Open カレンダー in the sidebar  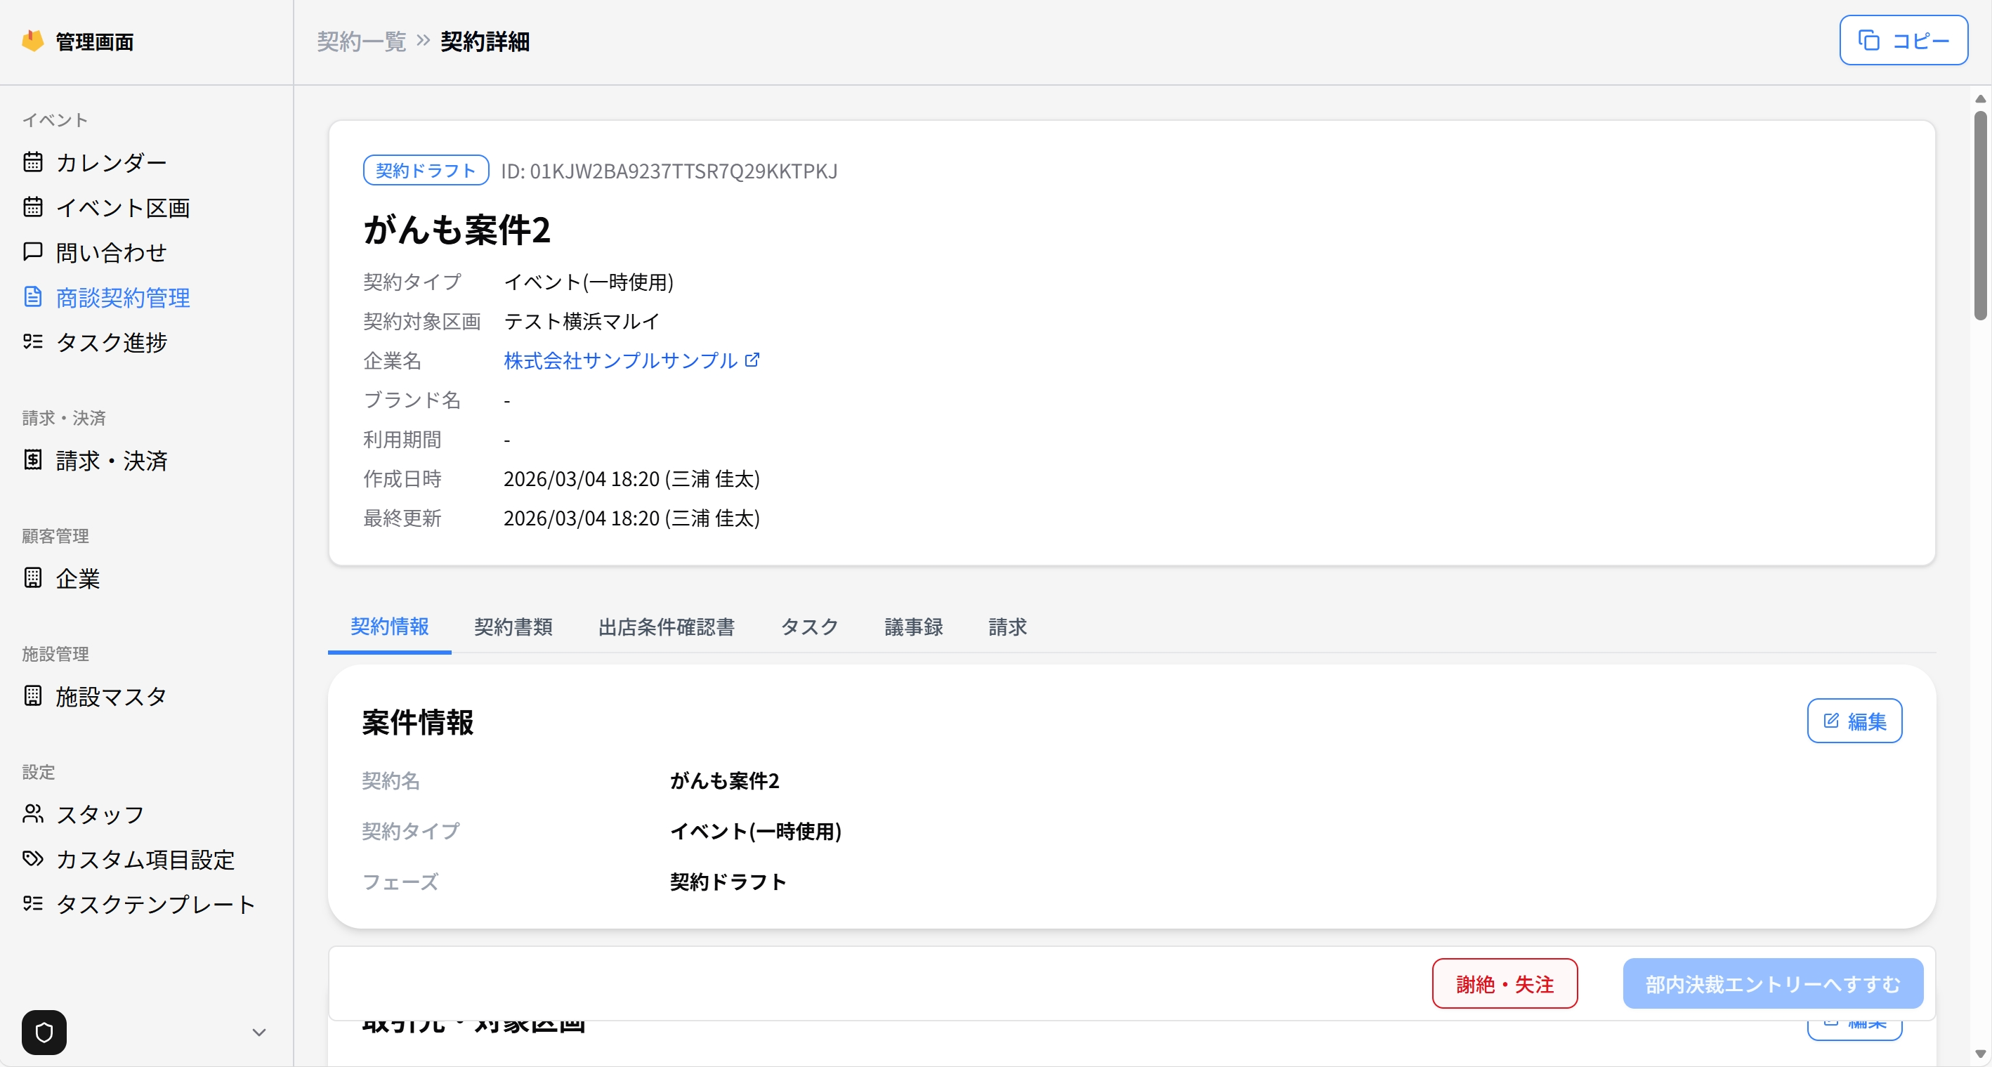click(112, 162)
